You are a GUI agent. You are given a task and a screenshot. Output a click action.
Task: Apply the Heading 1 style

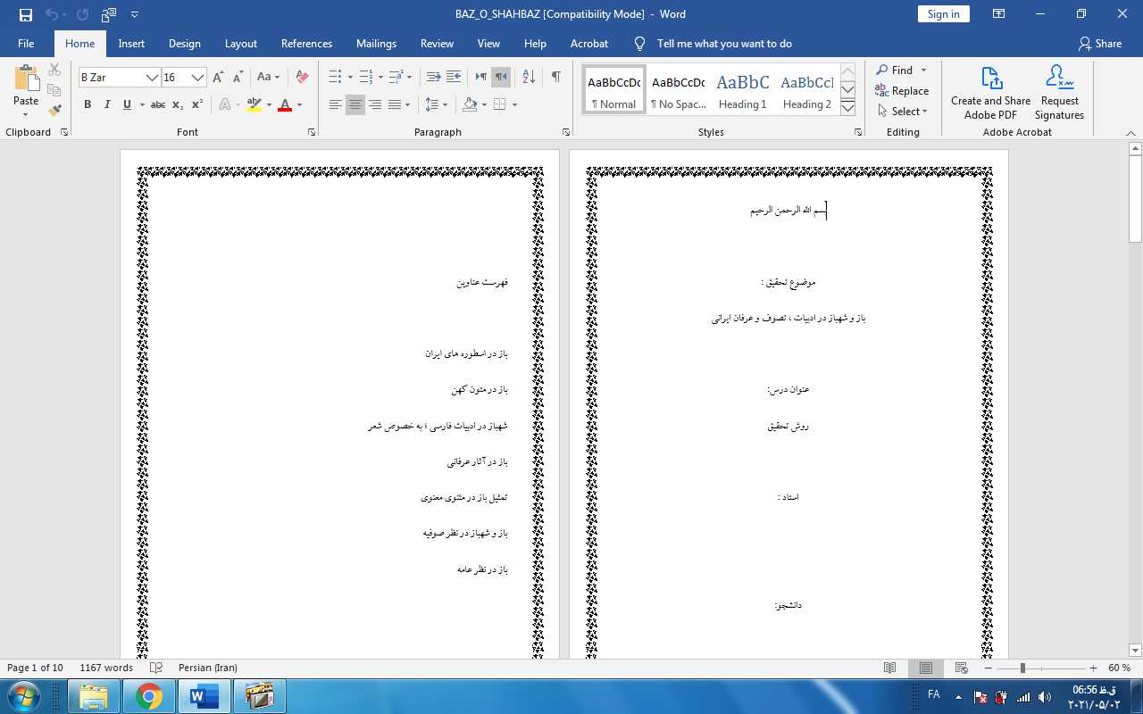(x=743, y=90)
